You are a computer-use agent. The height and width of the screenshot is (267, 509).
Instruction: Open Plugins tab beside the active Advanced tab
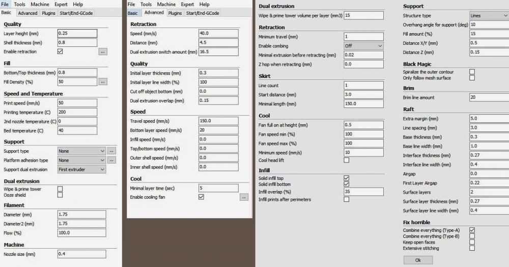(x=175, y=13)
